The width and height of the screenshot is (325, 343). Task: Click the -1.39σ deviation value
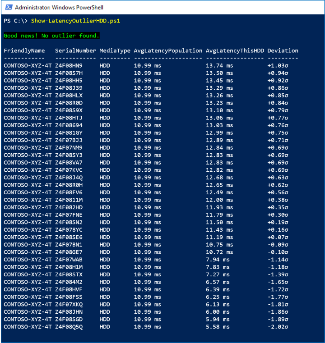pos(278,274)
